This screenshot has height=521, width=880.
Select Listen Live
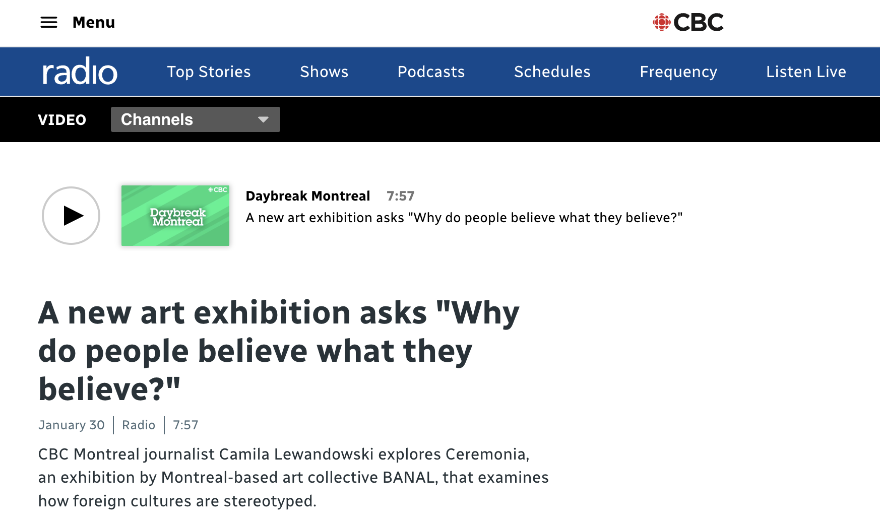tap(806, 72)
